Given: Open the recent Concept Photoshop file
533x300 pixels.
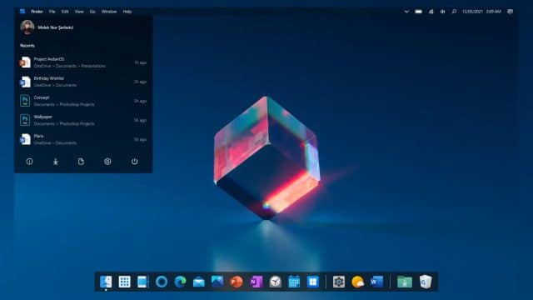Looking at the screenshot, I should (x=83, y=101).
